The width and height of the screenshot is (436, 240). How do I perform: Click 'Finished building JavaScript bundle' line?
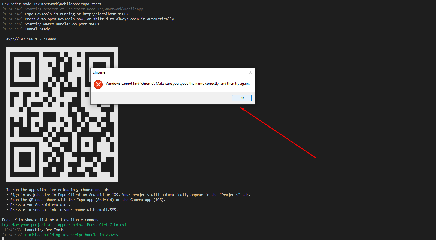[x=61, y=235]
